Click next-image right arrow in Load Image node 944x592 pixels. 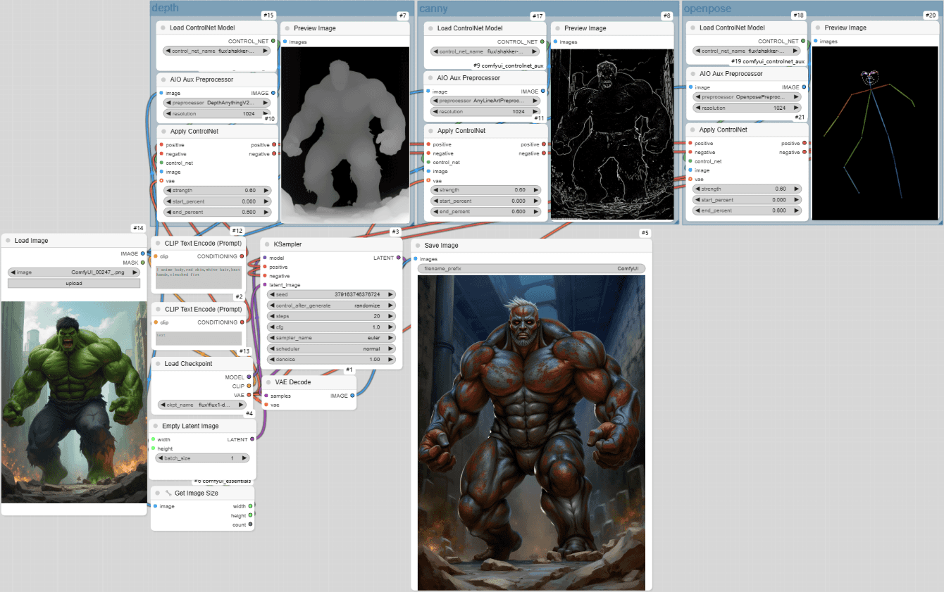(136, 272)
